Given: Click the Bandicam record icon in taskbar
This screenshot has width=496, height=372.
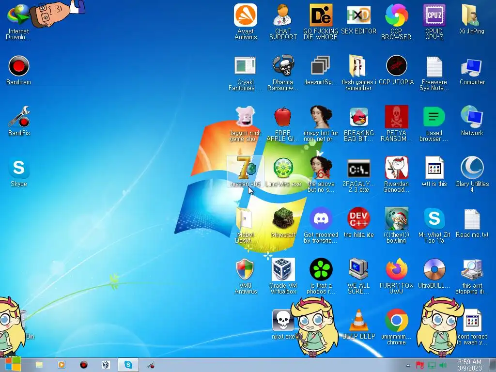Looking at the screenshot, I should [83, 365].
